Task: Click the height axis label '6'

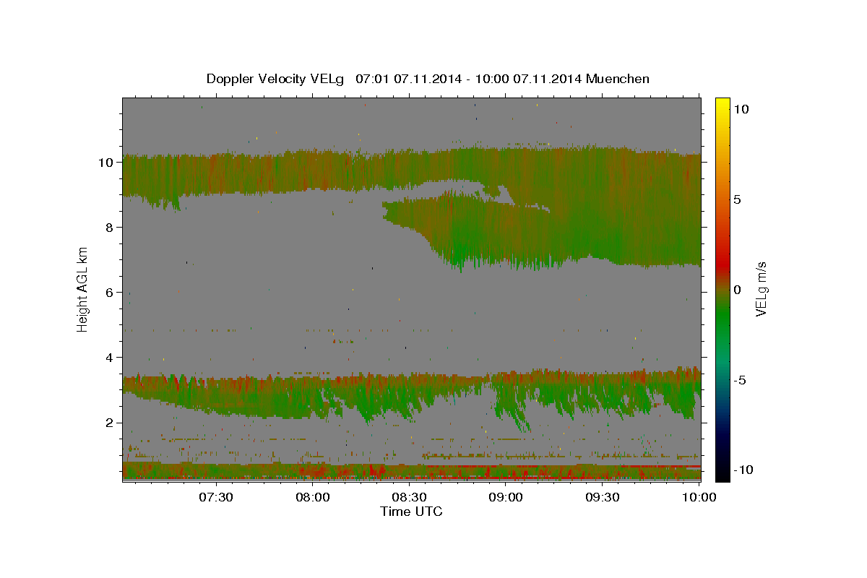Action: click(x=110, y=292)
